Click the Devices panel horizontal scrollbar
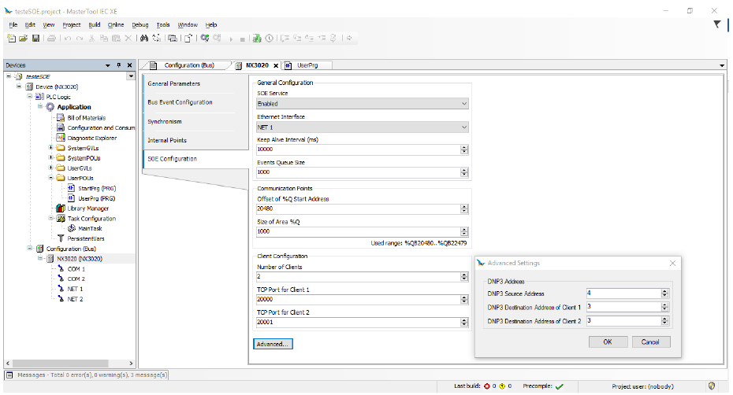 tap(61, 364)
